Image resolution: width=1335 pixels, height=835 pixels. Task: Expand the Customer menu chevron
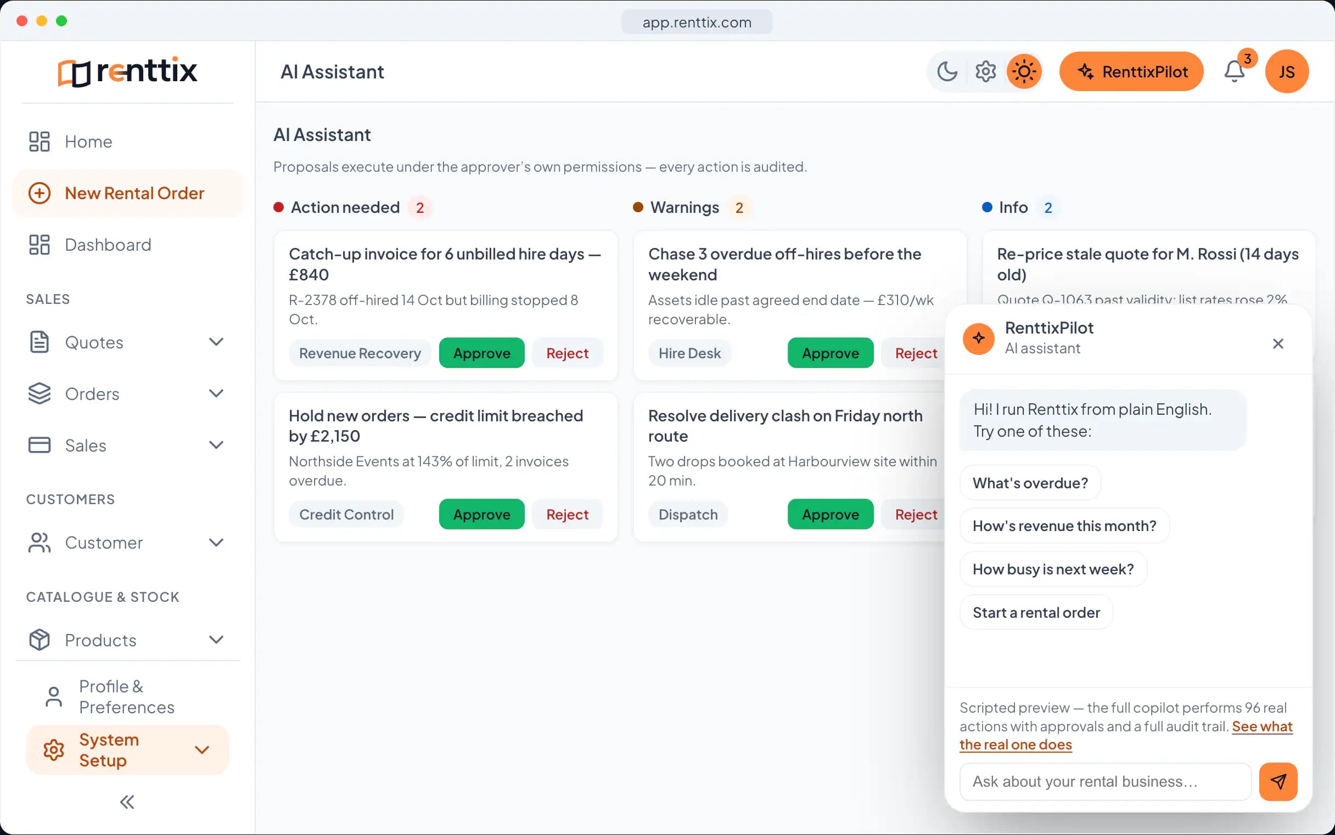tap(216, 542)
